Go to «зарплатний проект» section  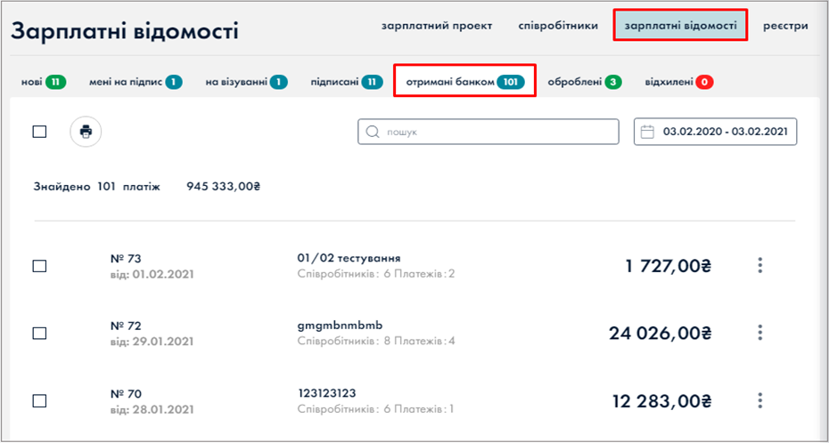click(x=437, y=26)
